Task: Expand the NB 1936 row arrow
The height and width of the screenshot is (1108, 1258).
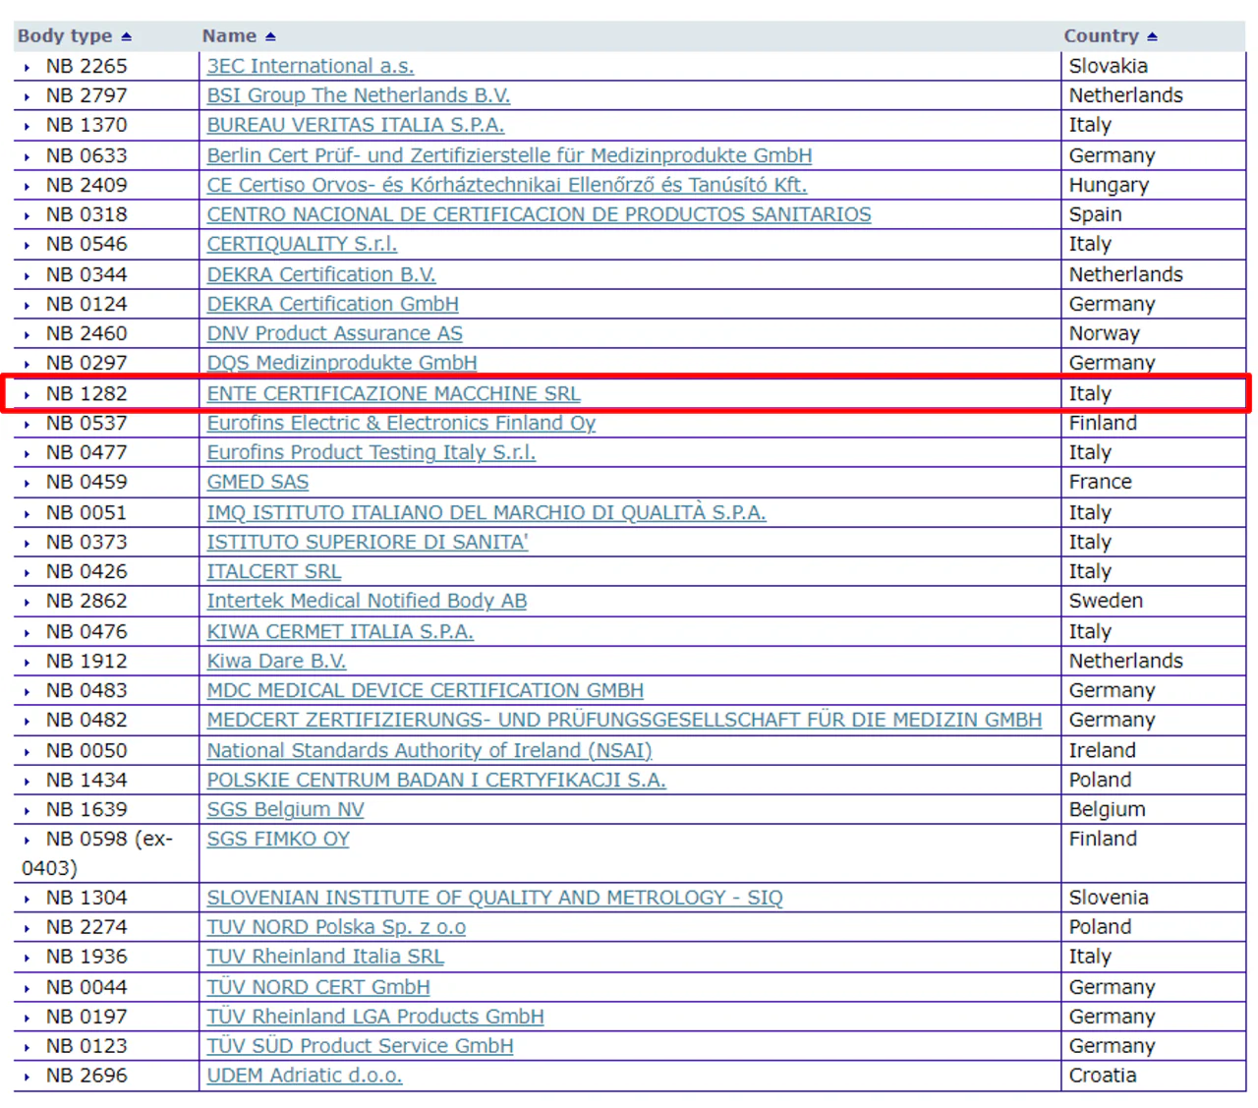Action: [x=28, y=958]
